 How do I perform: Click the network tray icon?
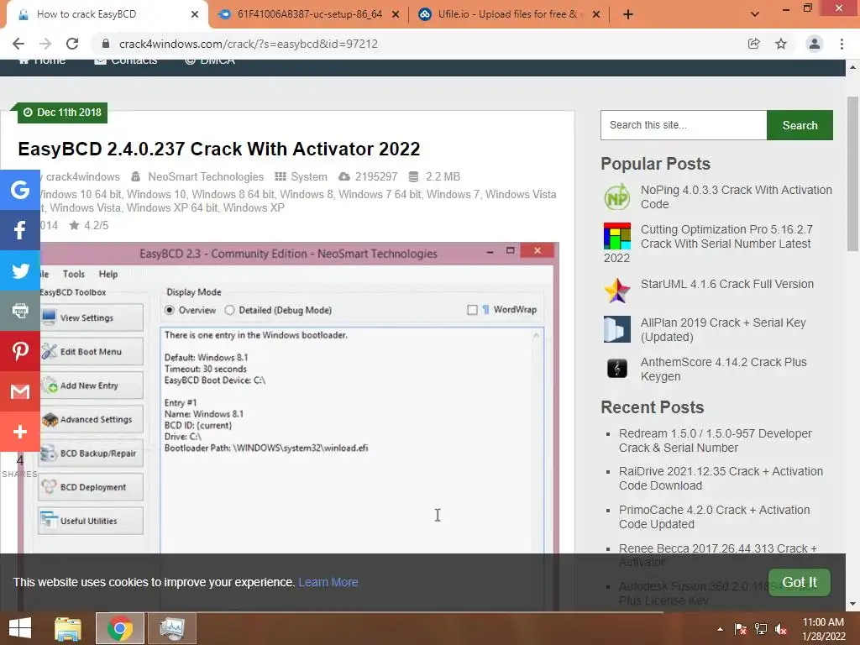tap(761, 629)
